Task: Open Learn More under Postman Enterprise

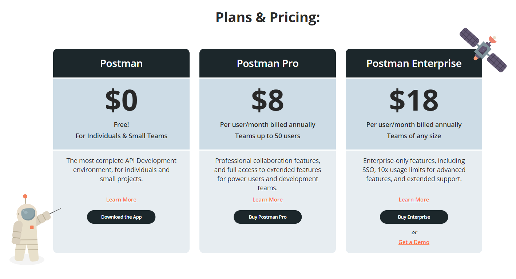Action: tap(414, 199)
